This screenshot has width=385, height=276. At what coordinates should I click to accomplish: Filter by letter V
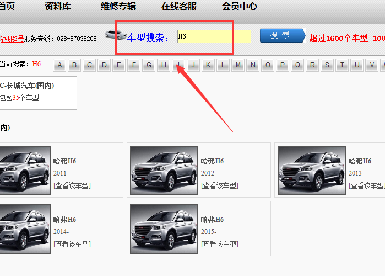click(x=371, y=65)
